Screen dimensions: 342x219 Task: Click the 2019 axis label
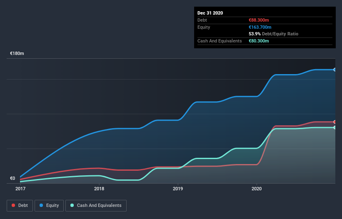tap(178, 189)
